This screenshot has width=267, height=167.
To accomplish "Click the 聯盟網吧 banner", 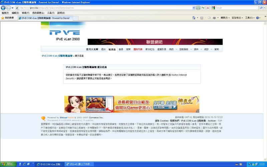I will pyautogui.click(x=155, y=42).
